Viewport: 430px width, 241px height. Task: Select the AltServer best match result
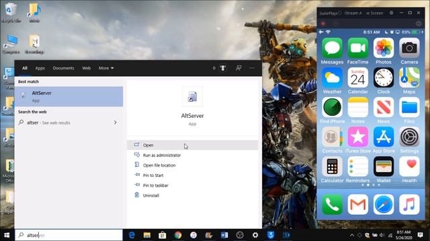(x=69, y=96)
